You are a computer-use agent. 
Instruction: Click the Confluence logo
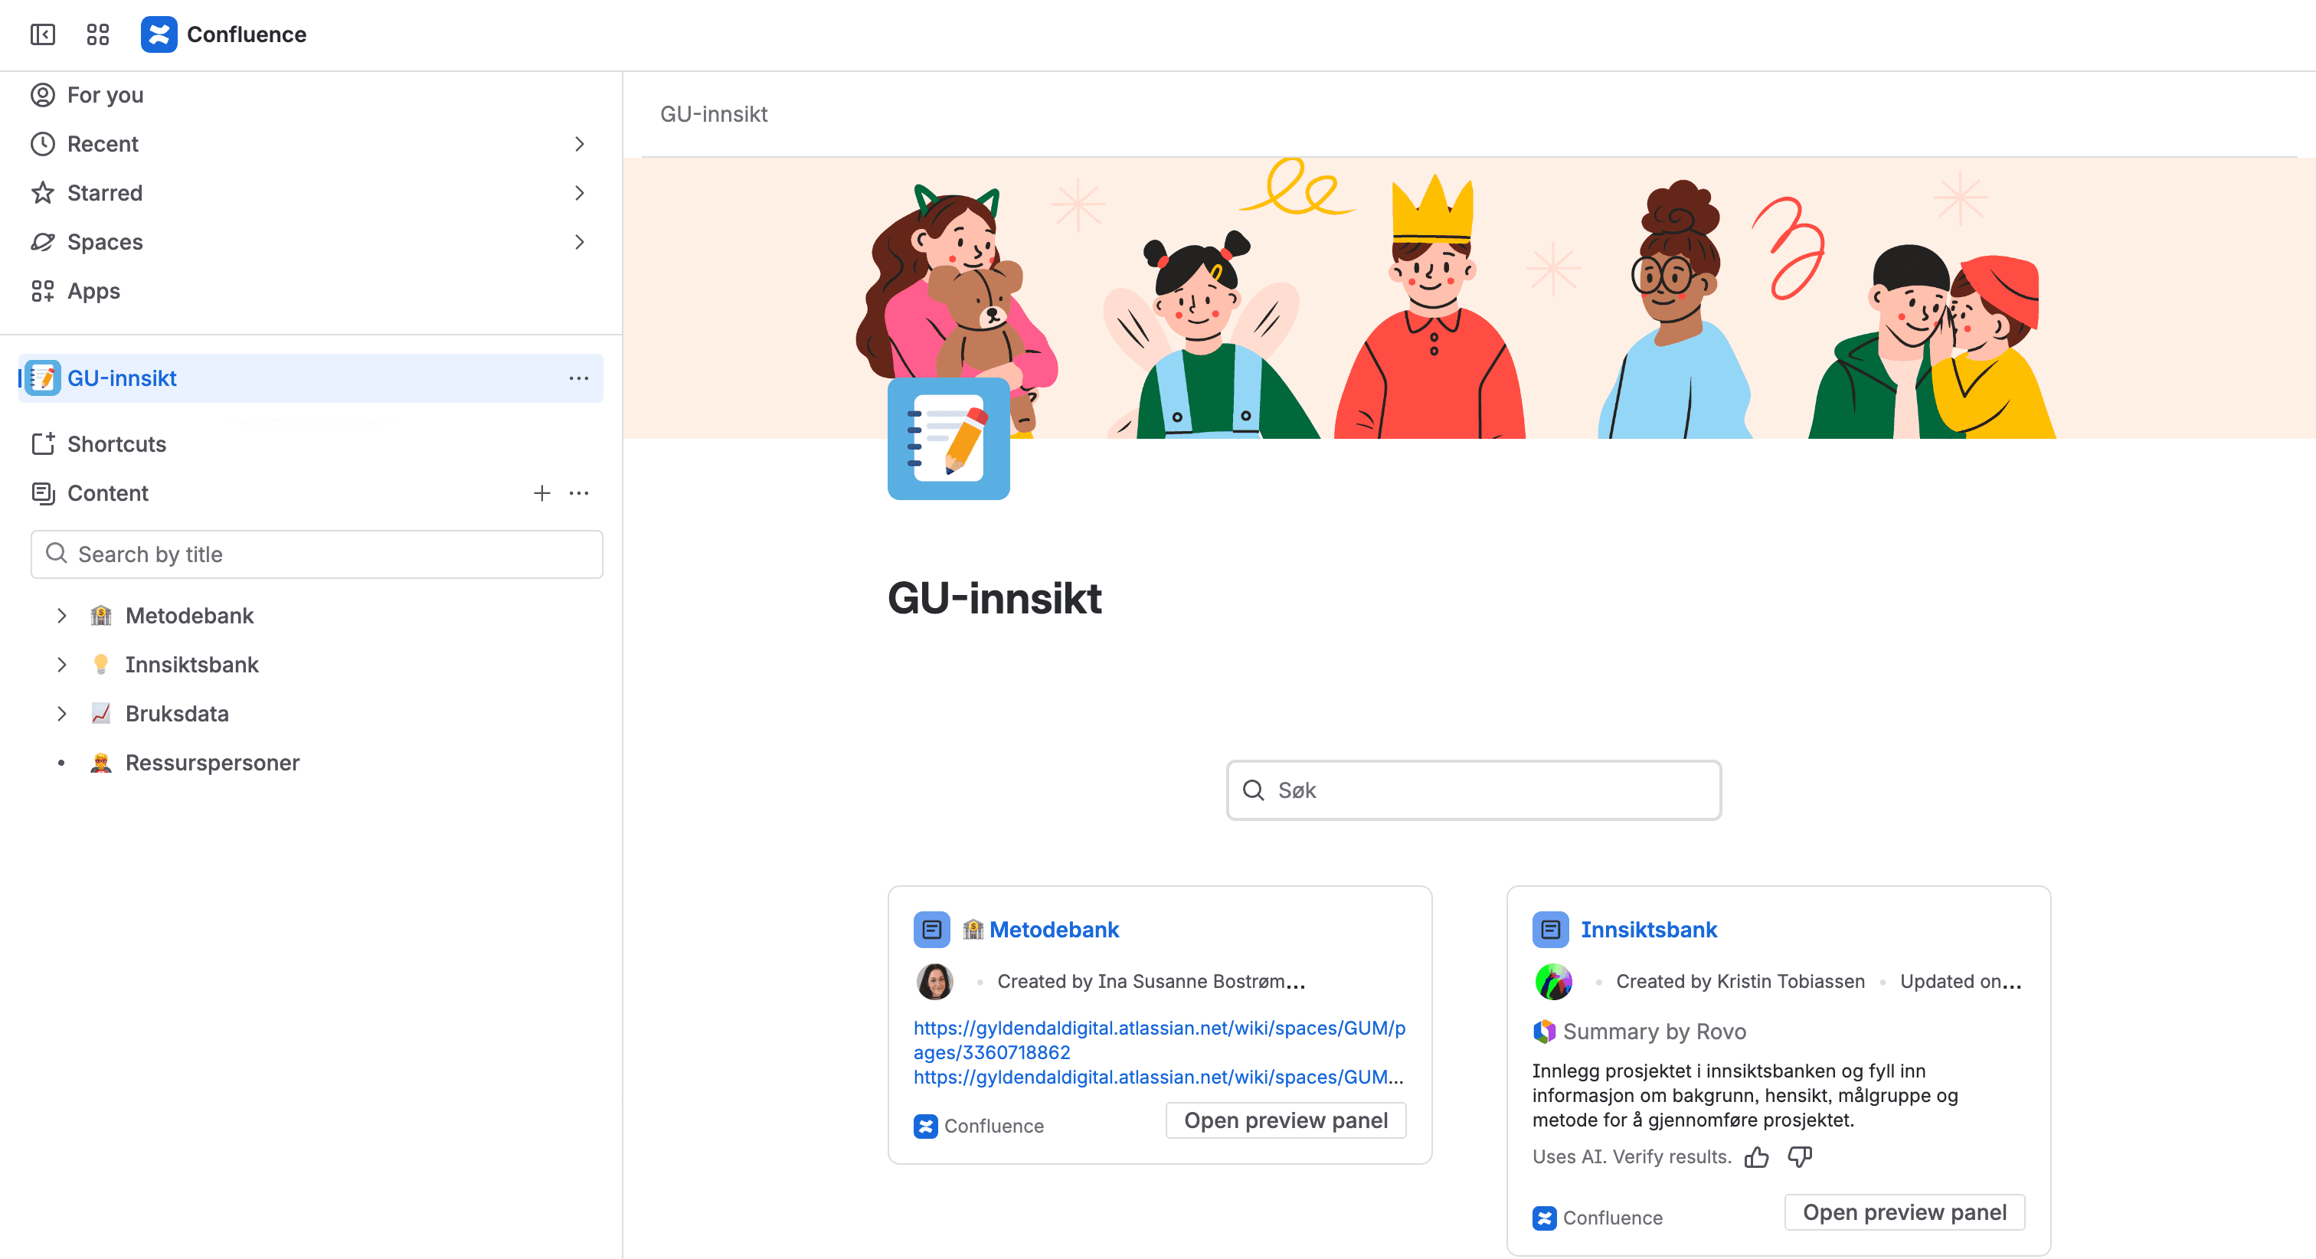click(x=159, y=34)
